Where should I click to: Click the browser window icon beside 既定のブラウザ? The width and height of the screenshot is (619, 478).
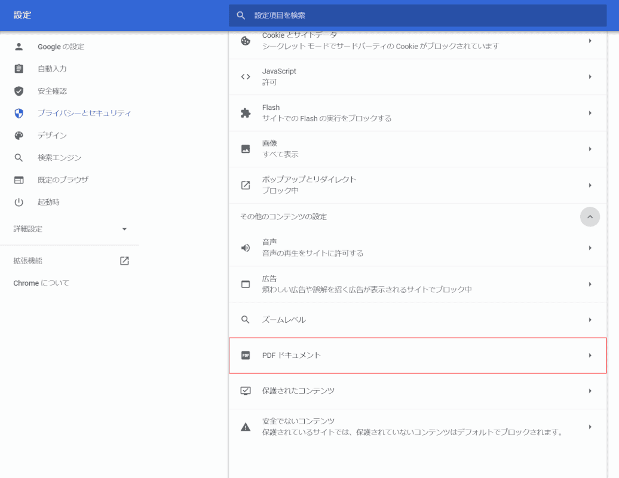(19, 180)
